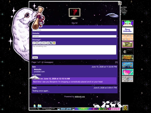Toggle italic formatting in message toolbar
The width and height of the screenshot is (151, 113).
coord(34,43)
